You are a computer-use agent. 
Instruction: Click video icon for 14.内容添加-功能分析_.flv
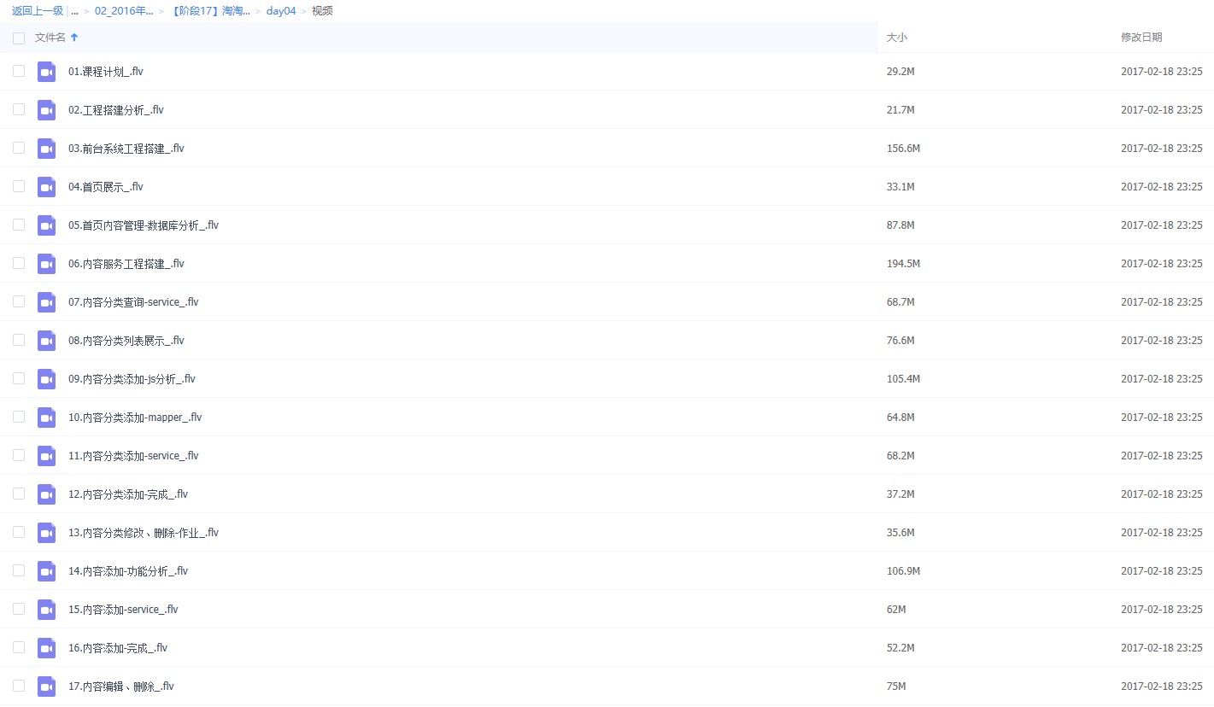(46, 571)
